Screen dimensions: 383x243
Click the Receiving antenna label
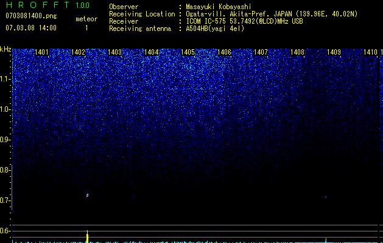(x=140, y=29)
